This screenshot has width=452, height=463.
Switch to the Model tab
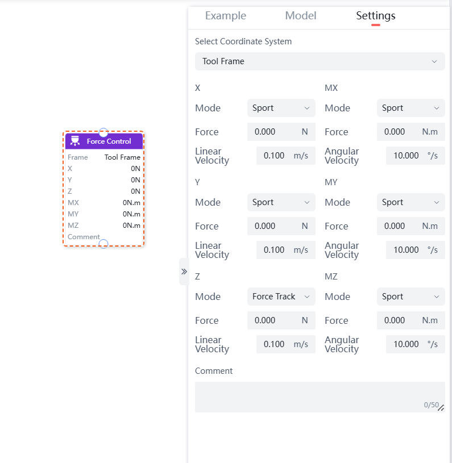301,16
